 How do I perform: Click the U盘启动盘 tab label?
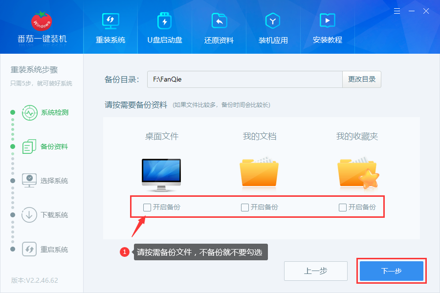click(x=165, y=40)
